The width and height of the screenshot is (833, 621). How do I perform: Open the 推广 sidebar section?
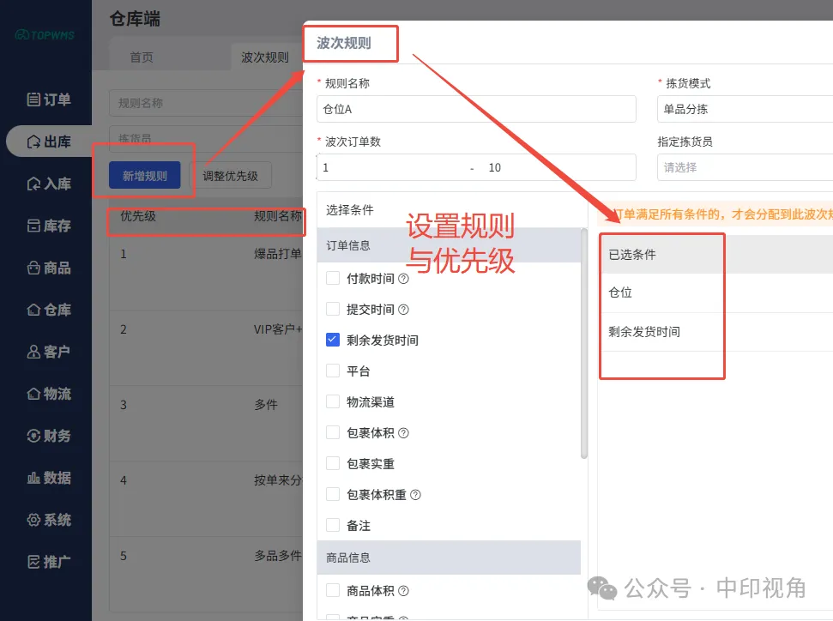tap(48, 562)
